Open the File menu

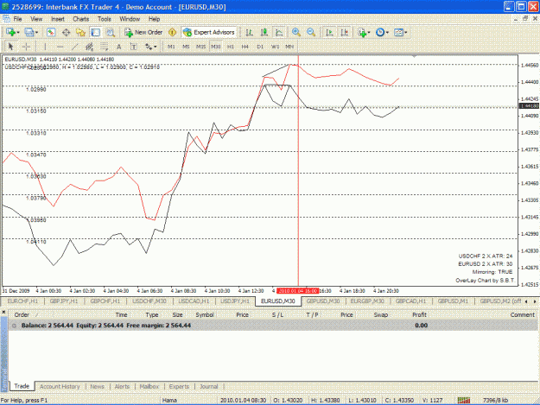pyautogui.click(x=17, y=19)
